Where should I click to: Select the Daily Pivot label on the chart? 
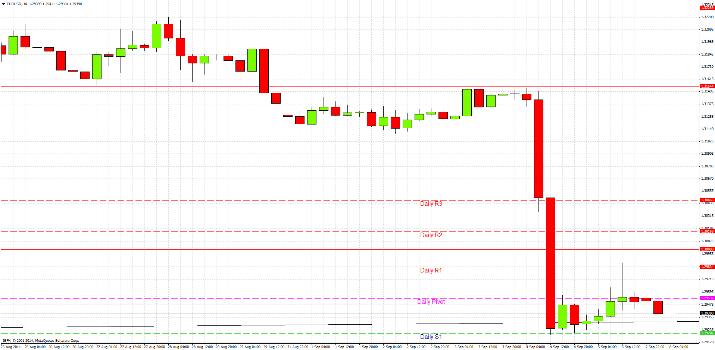pyautogui.click(x=431, y=302)
